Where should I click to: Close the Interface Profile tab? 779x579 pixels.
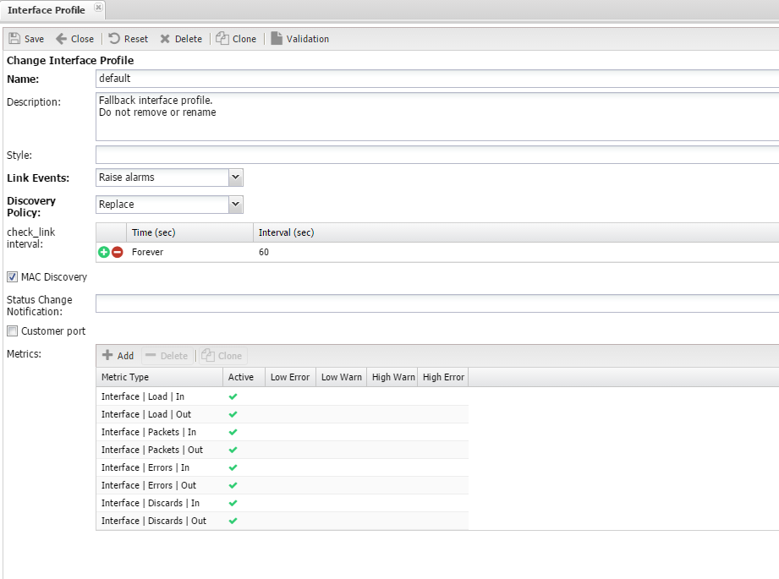pyautogui.click(x=98, y=8)
